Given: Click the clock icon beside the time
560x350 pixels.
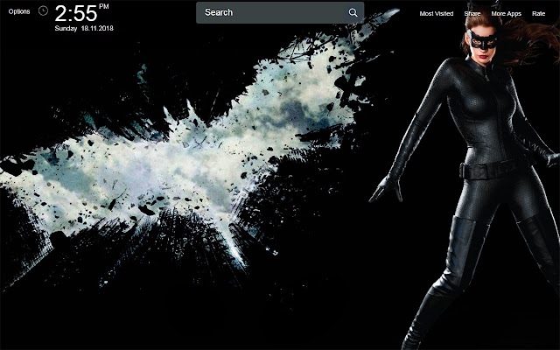Looking at the screenshot, I should 43,11.
